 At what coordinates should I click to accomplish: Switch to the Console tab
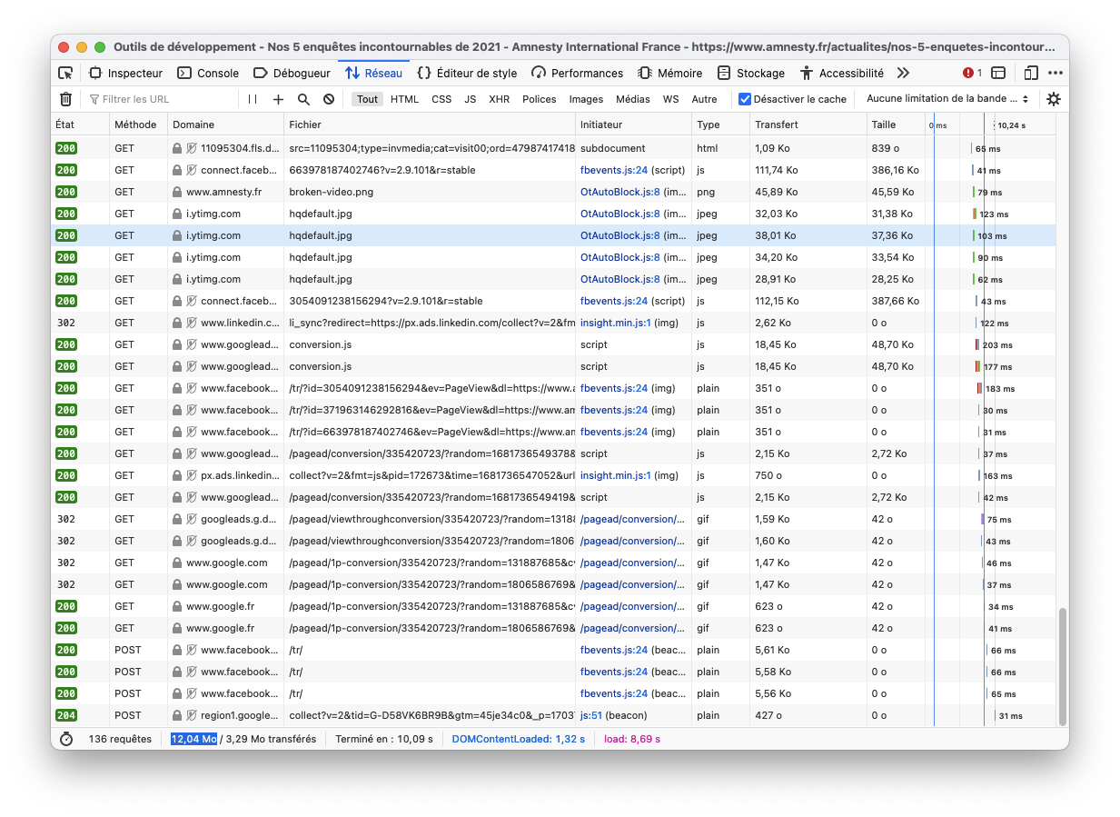click(x=207, y=73)
